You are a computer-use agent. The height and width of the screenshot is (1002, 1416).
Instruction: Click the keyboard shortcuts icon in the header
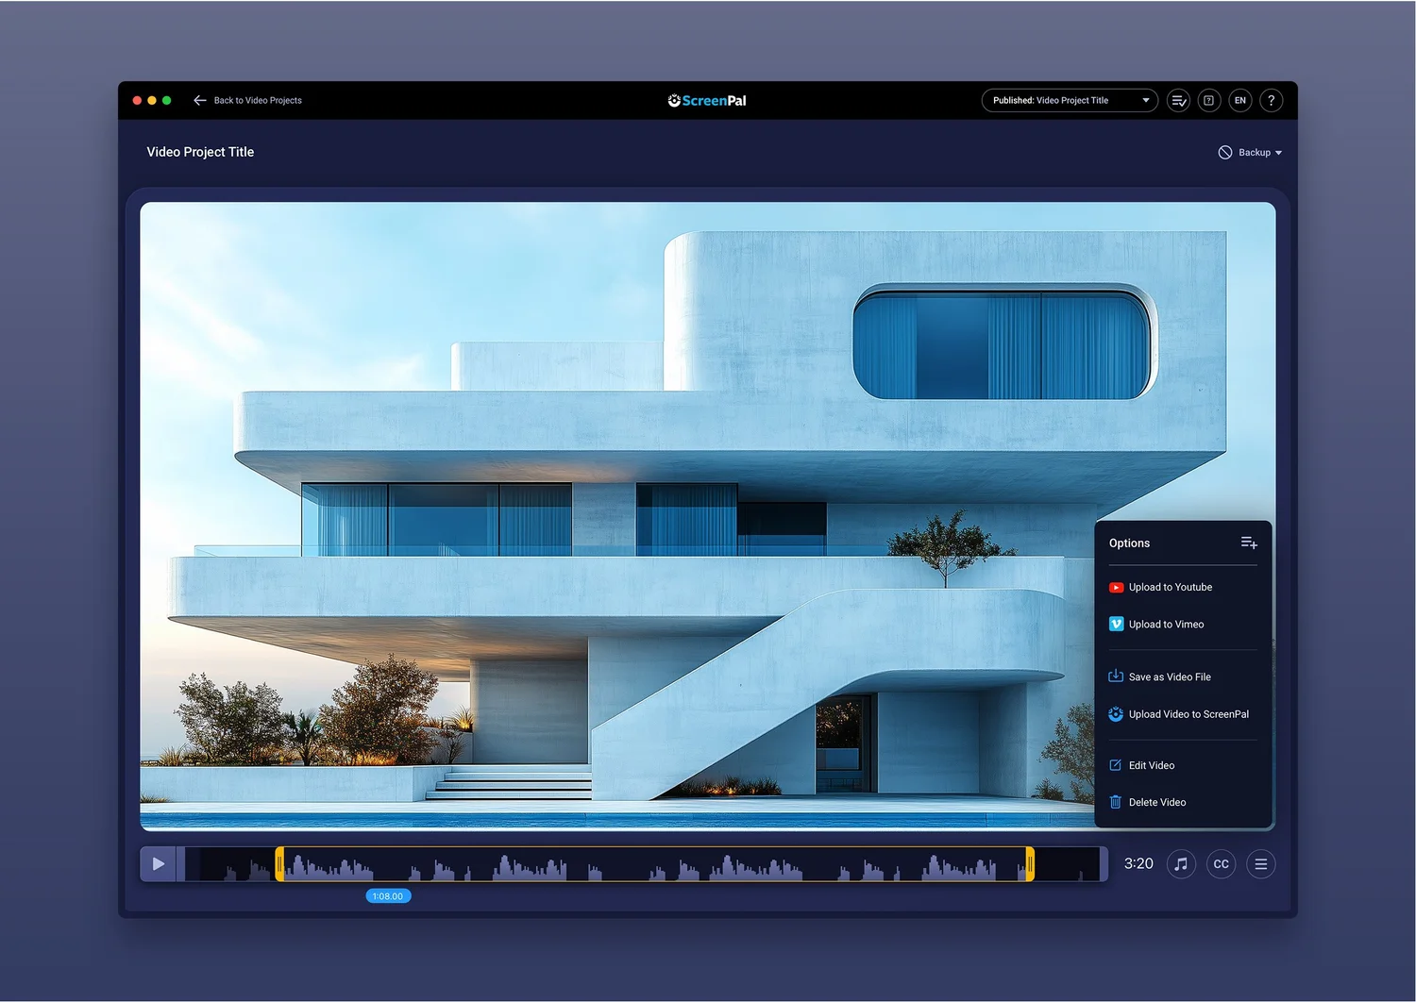click(1209, 100)
